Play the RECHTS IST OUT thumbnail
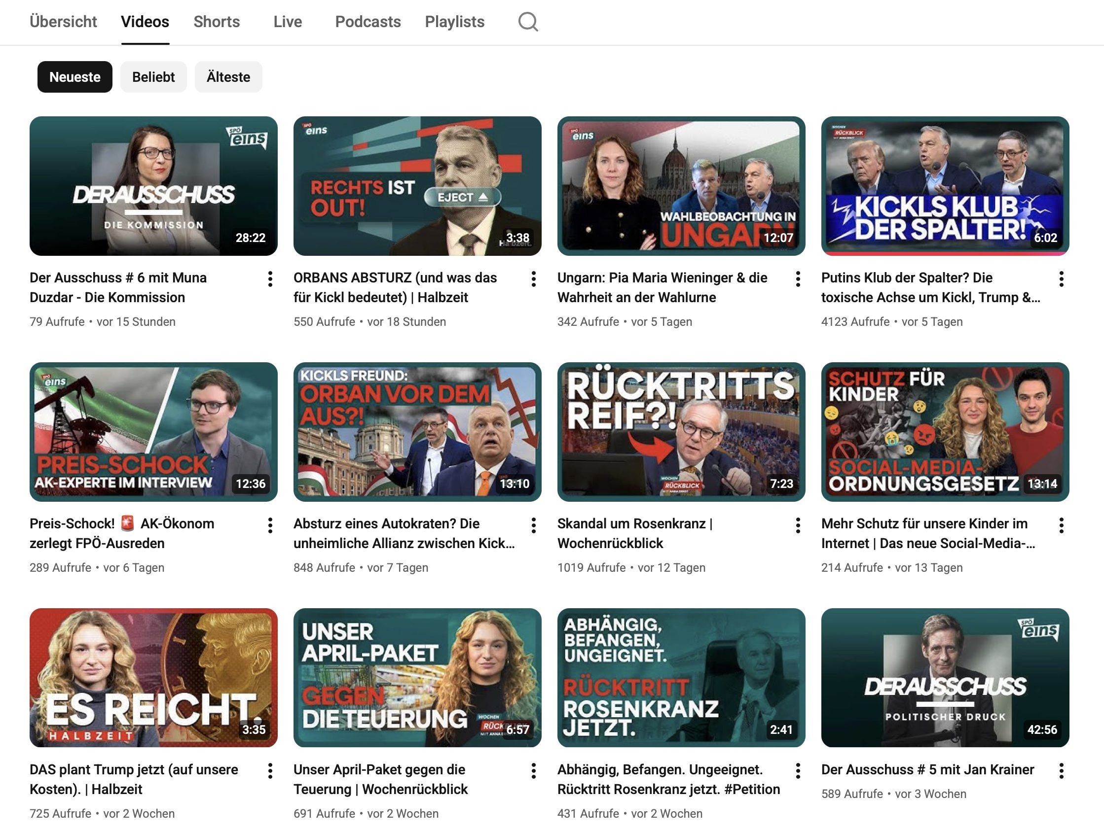Screen dimensions: 1104x830 click(x=417, y=186)
